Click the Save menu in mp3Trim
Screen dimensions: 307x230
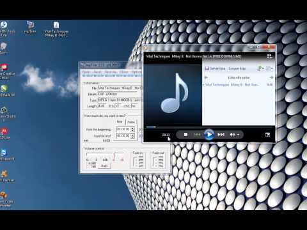point(97,72)
